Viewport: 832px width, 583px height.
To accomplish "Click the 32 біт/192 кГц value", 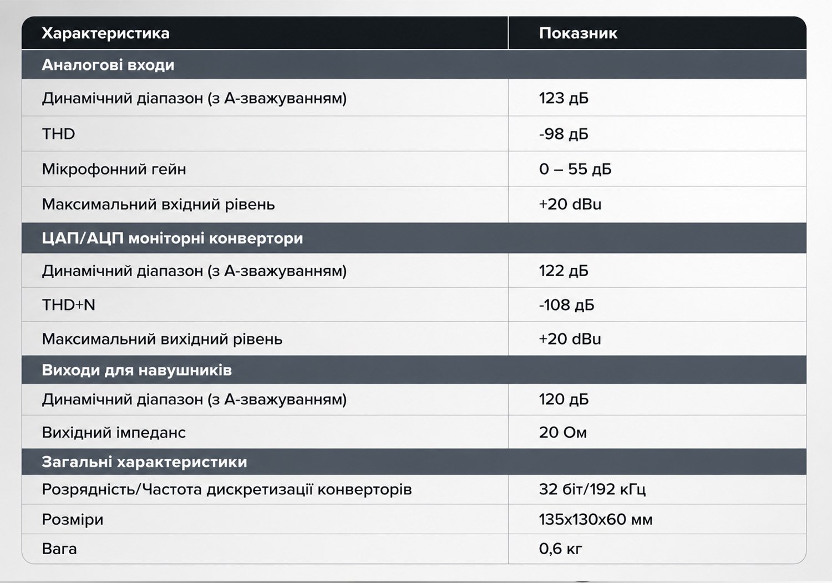I will coord(592,489).
